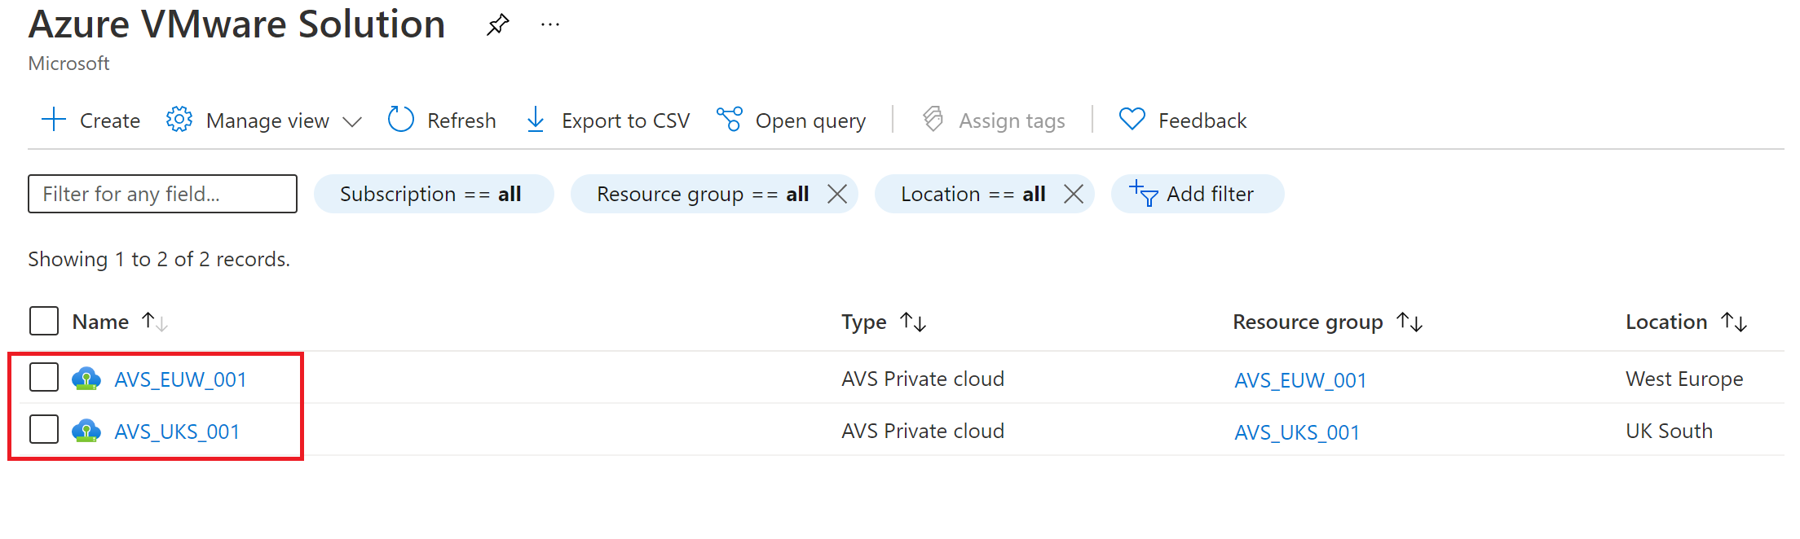
Task: Pin the Azure VMware Solution page
Action: pyautogui.click(x=497, y=24)
